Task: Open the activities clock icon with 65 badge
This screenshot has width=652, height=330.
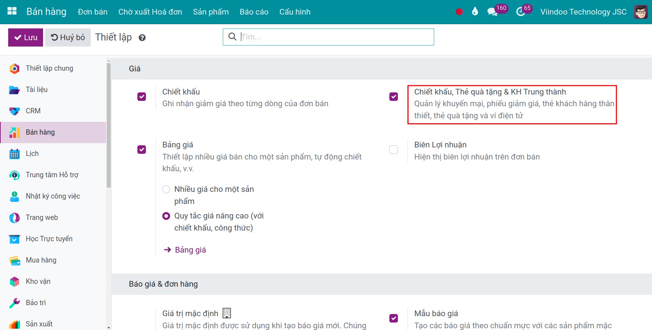Action: point(520,12)
